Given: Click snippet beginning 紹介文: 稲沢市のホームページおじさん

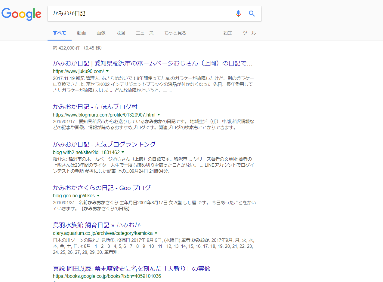Looking at the screenshot, I should (x=153, y=165).
